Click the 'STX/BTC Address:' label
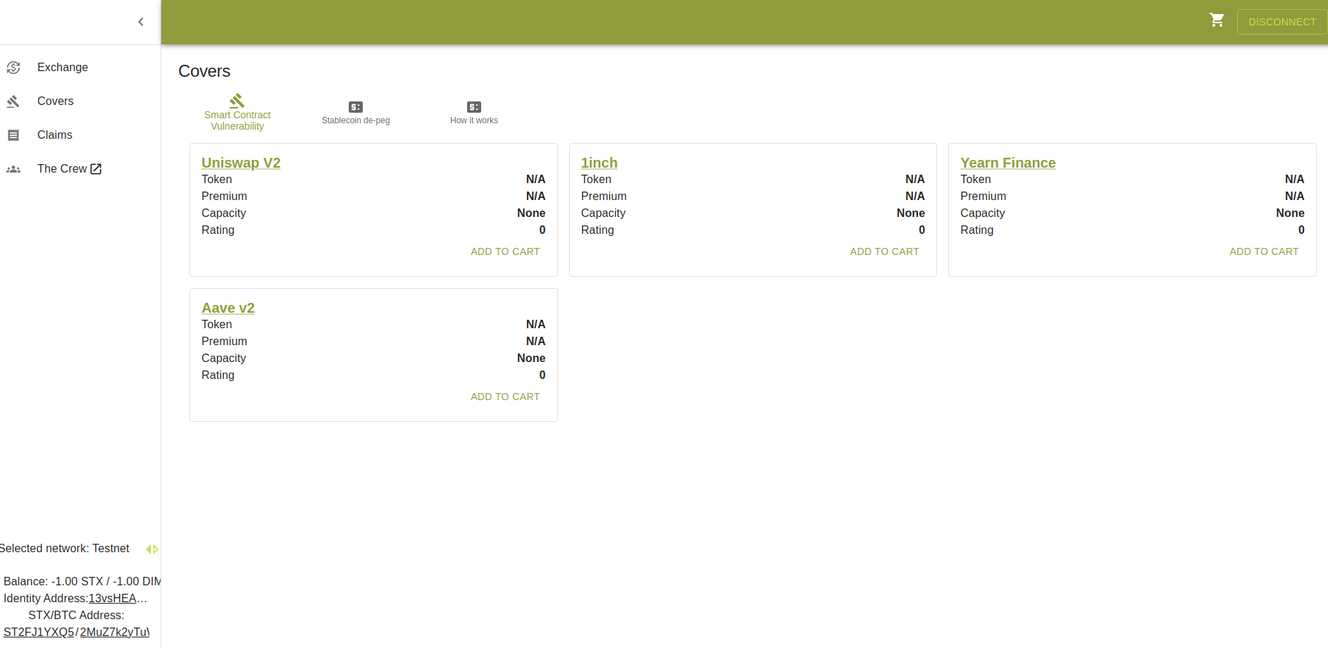This screenshot has height=648, width=1328. 76,616
